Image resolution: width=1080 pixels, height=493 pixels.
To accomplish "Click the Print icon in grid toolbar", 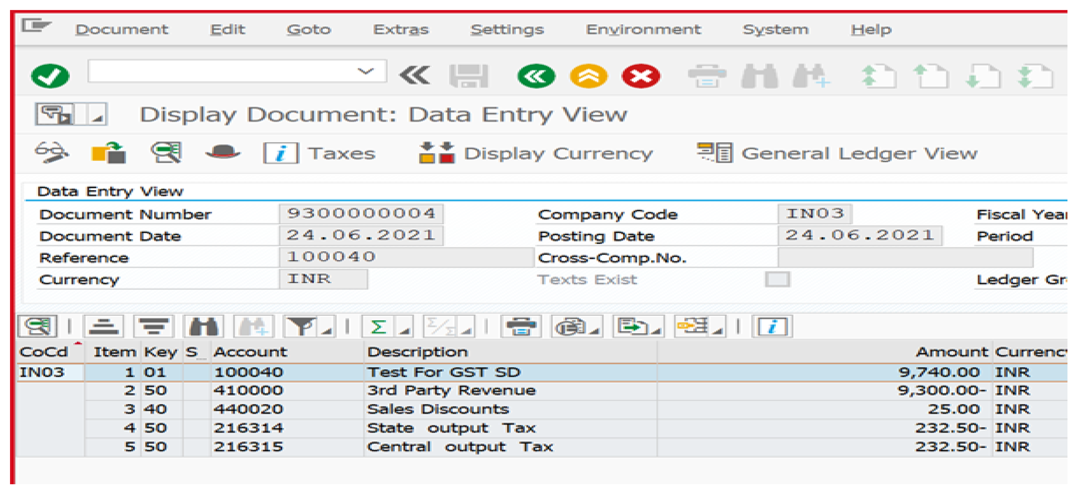I will pos(521,326).
